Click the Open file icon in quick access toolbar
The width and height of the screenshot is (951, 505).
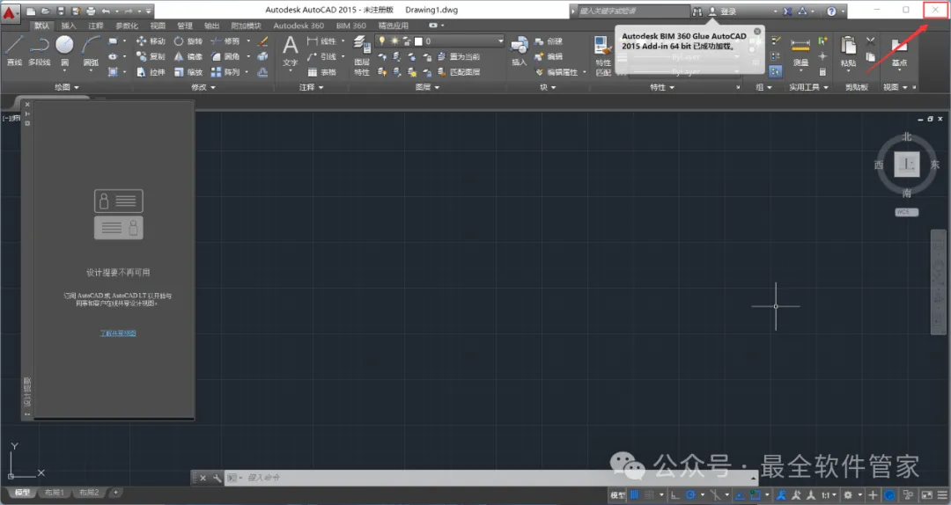pyautogui.click(x=46, y=11)
